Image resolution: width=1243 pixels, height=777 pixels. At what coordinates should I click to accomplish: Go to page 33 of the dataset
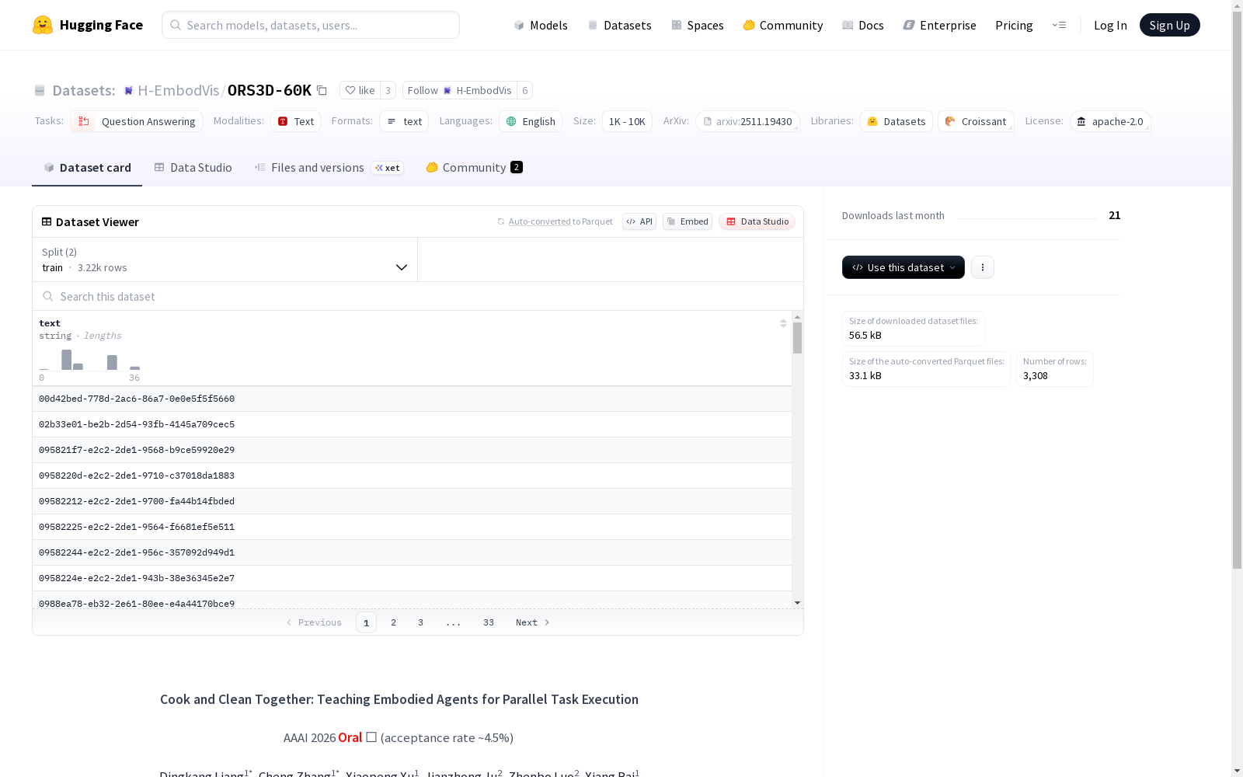[489, 622]
